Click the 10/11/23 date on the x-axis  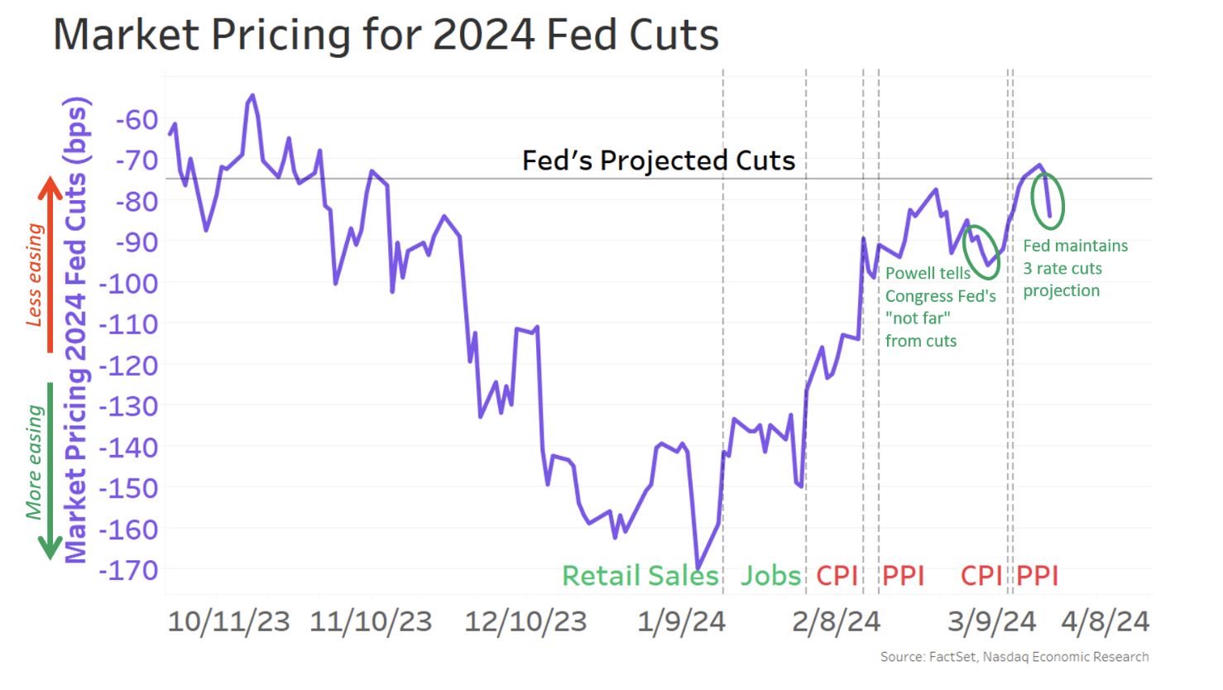pos(228,622)
